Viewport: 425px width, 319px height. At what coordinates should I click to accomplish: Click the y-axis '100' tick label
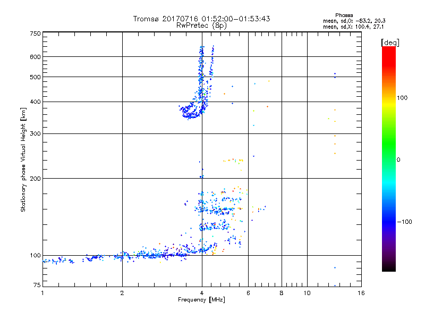click(x=35, y=256)
